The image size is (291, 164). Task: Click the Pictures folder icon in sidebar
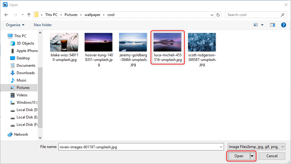coord(12,88)
